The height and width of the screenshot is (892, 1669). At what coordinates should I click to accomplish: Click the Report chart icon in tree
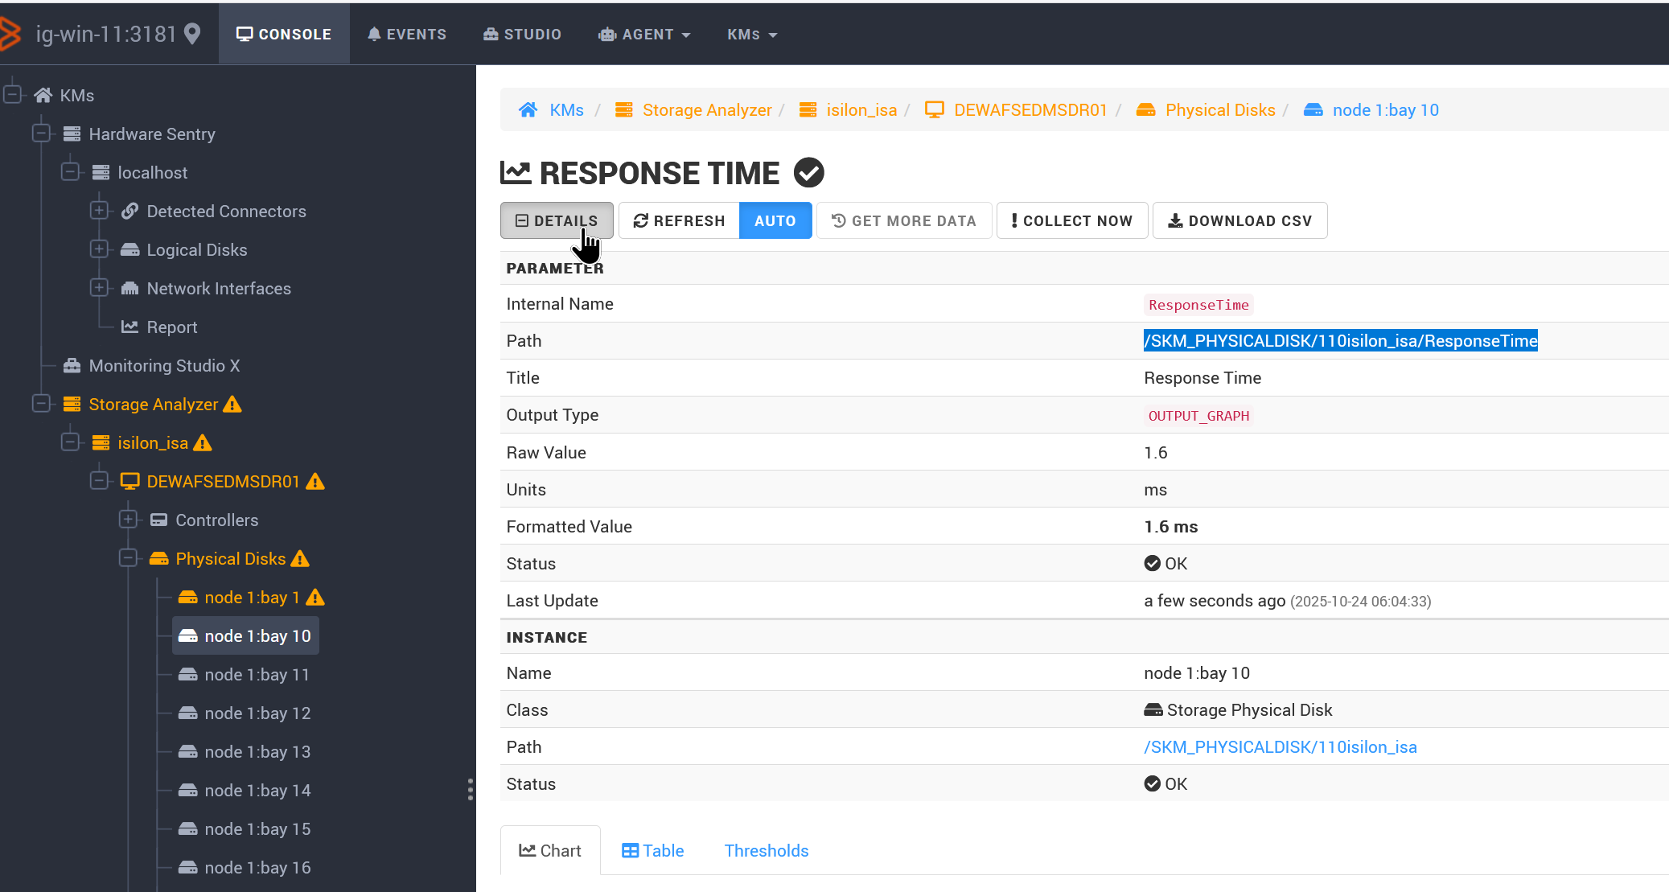point(129,327)
